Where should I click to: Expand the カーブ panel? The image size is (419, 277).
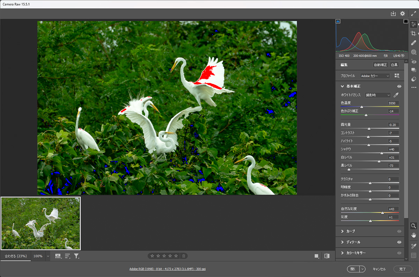pyautogui.click(x=351, y=231)
